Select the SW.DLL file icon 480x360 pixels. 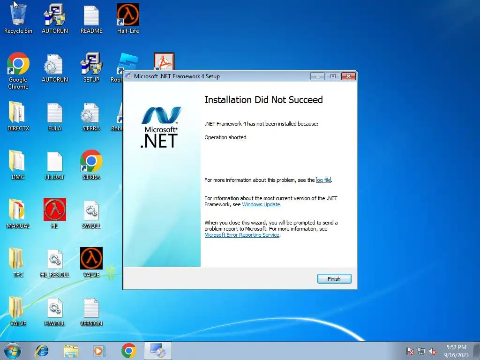coord(91,214)
